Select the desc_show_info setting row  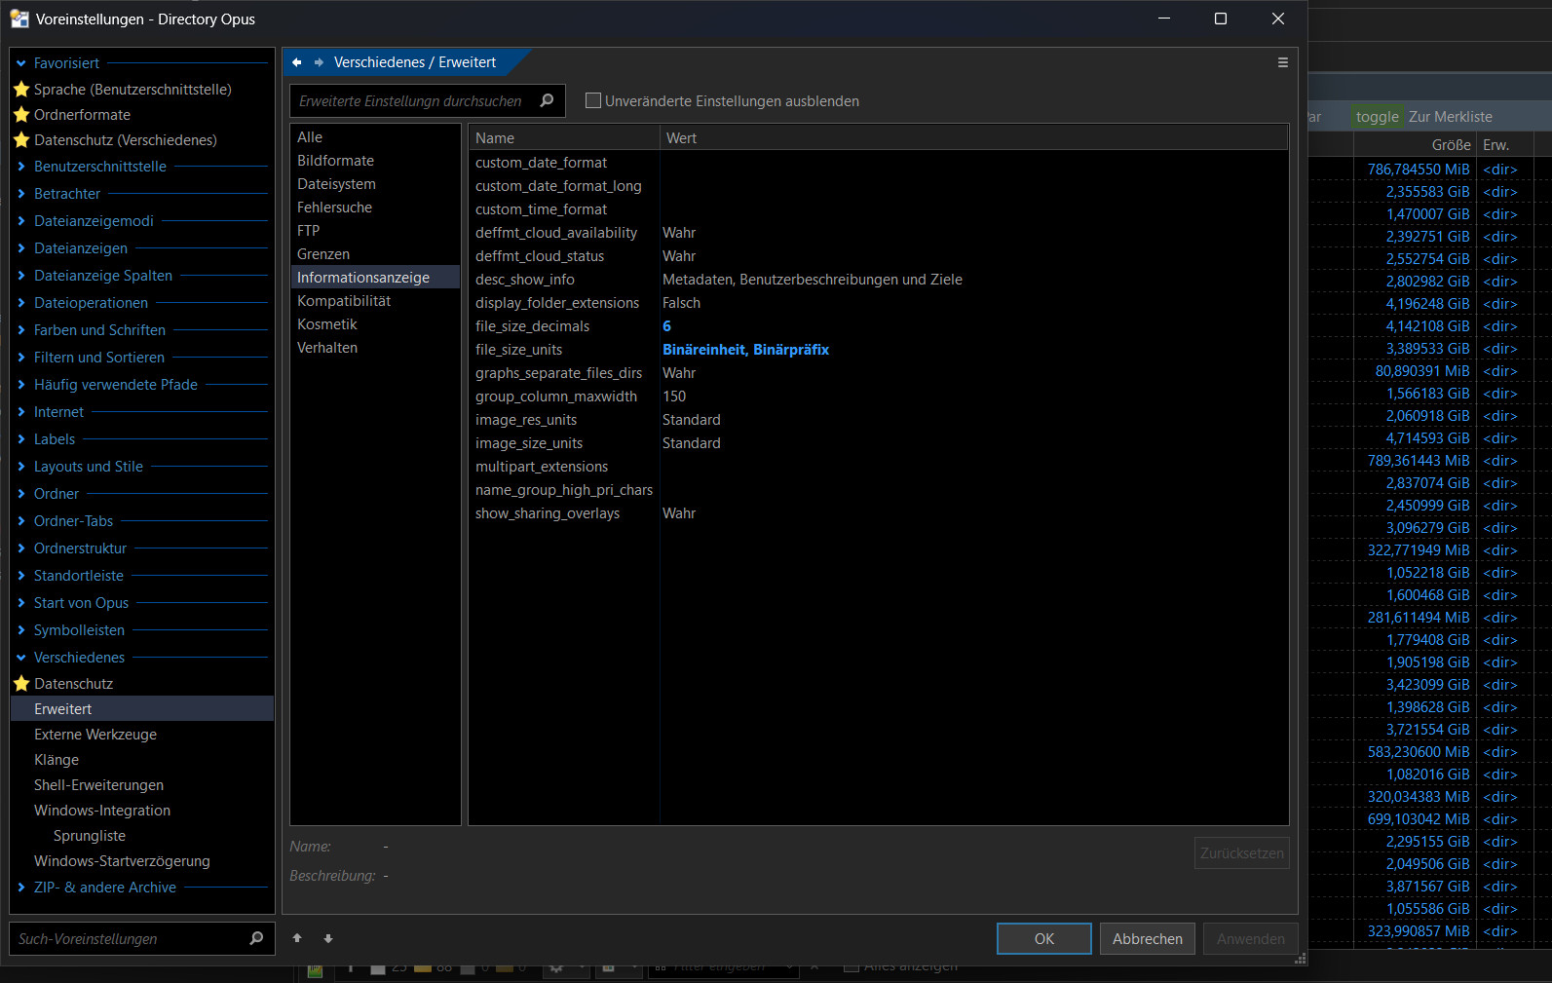[x=878, y=280]
